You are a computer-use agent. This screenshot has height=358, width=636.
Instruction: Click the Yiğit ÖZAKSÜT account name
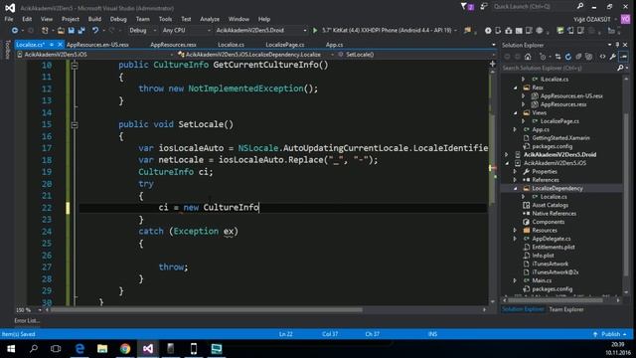pos(592,19)
